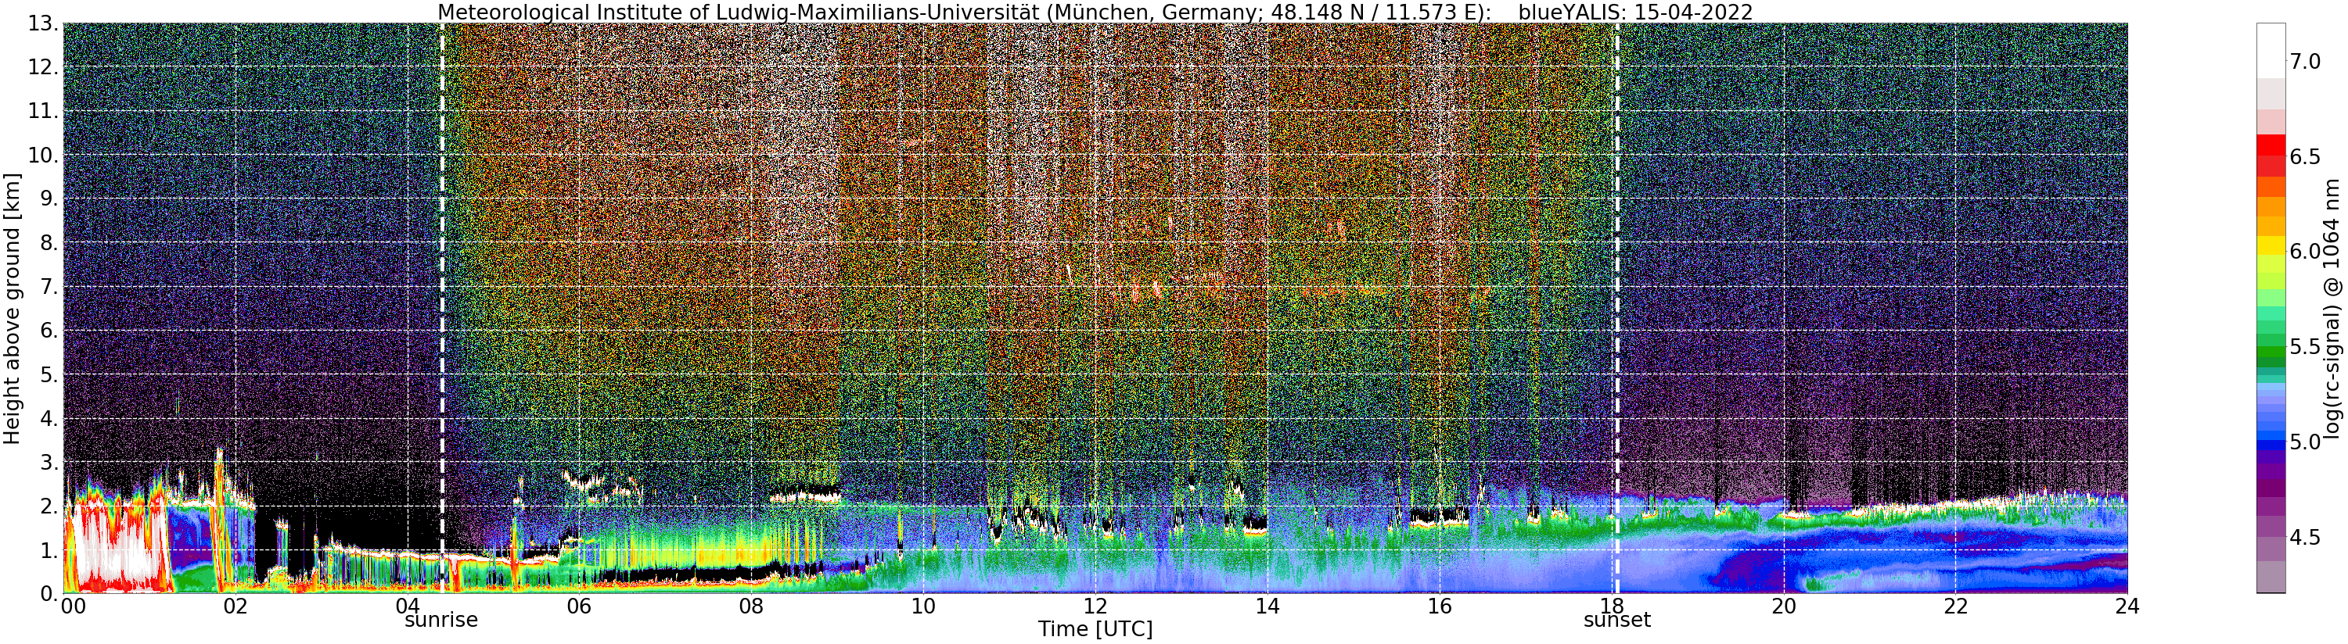Viewport: 2348px width, 644px height.
Task: Click the '02' time tick label
Action: pyautogui.click(x=236, y=606)
